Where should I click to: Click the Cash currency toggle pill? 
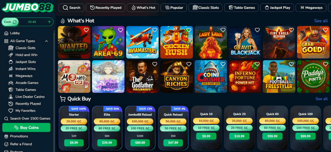pos(10,22)
